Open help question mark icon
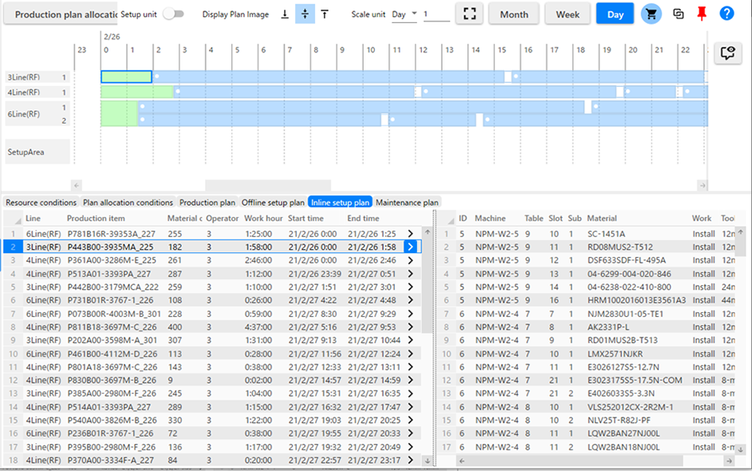Image resolution: width=752 pixels, height=471 pixels. click(726, 14)
